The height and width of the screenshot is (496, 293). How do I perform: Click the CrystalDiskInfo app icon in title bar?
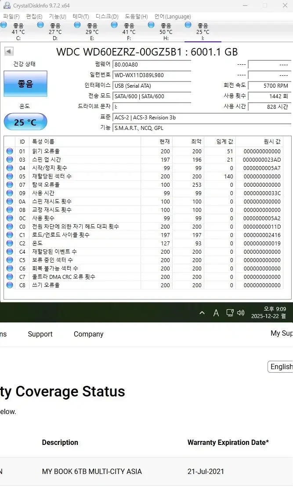tap(7, 5)
